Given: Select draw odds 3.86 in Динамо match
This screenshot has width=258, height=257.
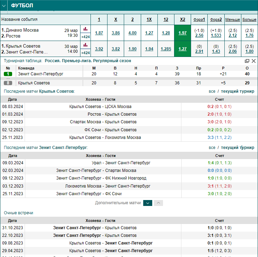Looking at the screenshot, I should [x=116, y=33].
